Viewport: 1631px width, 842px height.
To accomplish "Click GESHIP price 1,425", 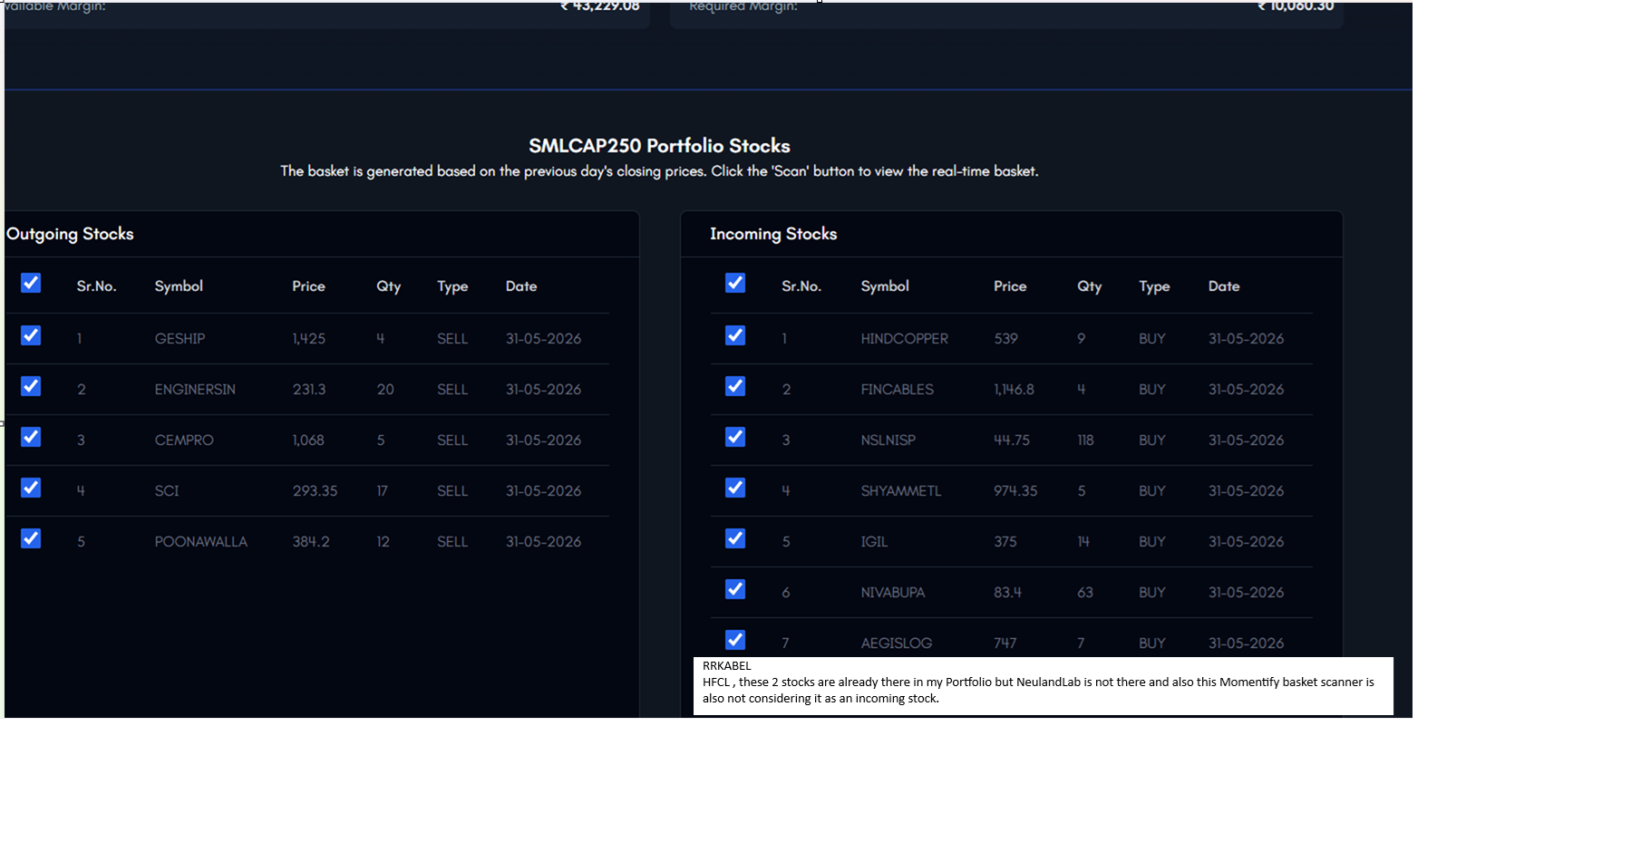I will (x=308, y=338).
